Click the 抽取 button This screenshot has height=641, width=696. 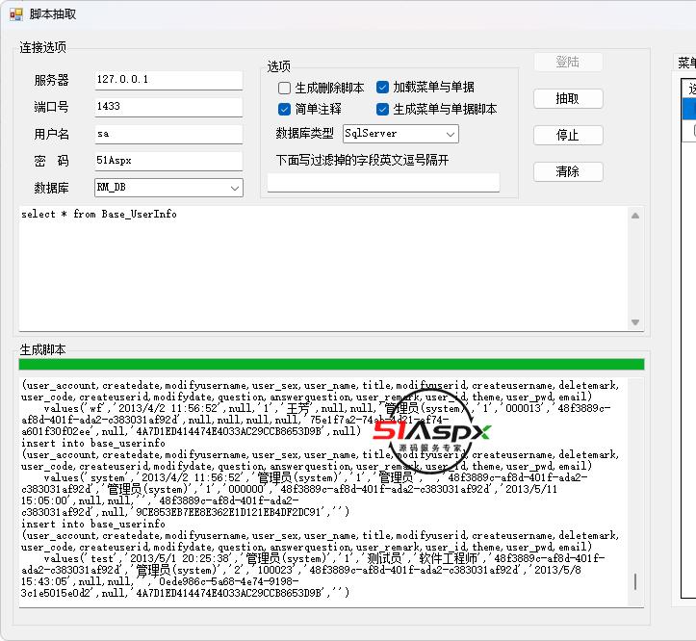568,98
